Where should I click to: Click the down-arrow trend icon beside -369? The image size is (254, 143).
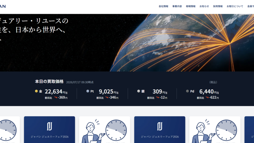[x=56, y=97]
